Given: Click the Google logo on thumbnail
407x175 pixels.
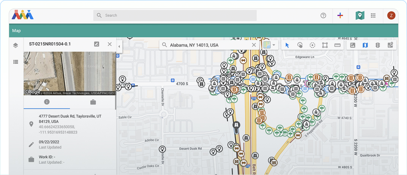Looking at the screenshot, I should click(33, 92).
